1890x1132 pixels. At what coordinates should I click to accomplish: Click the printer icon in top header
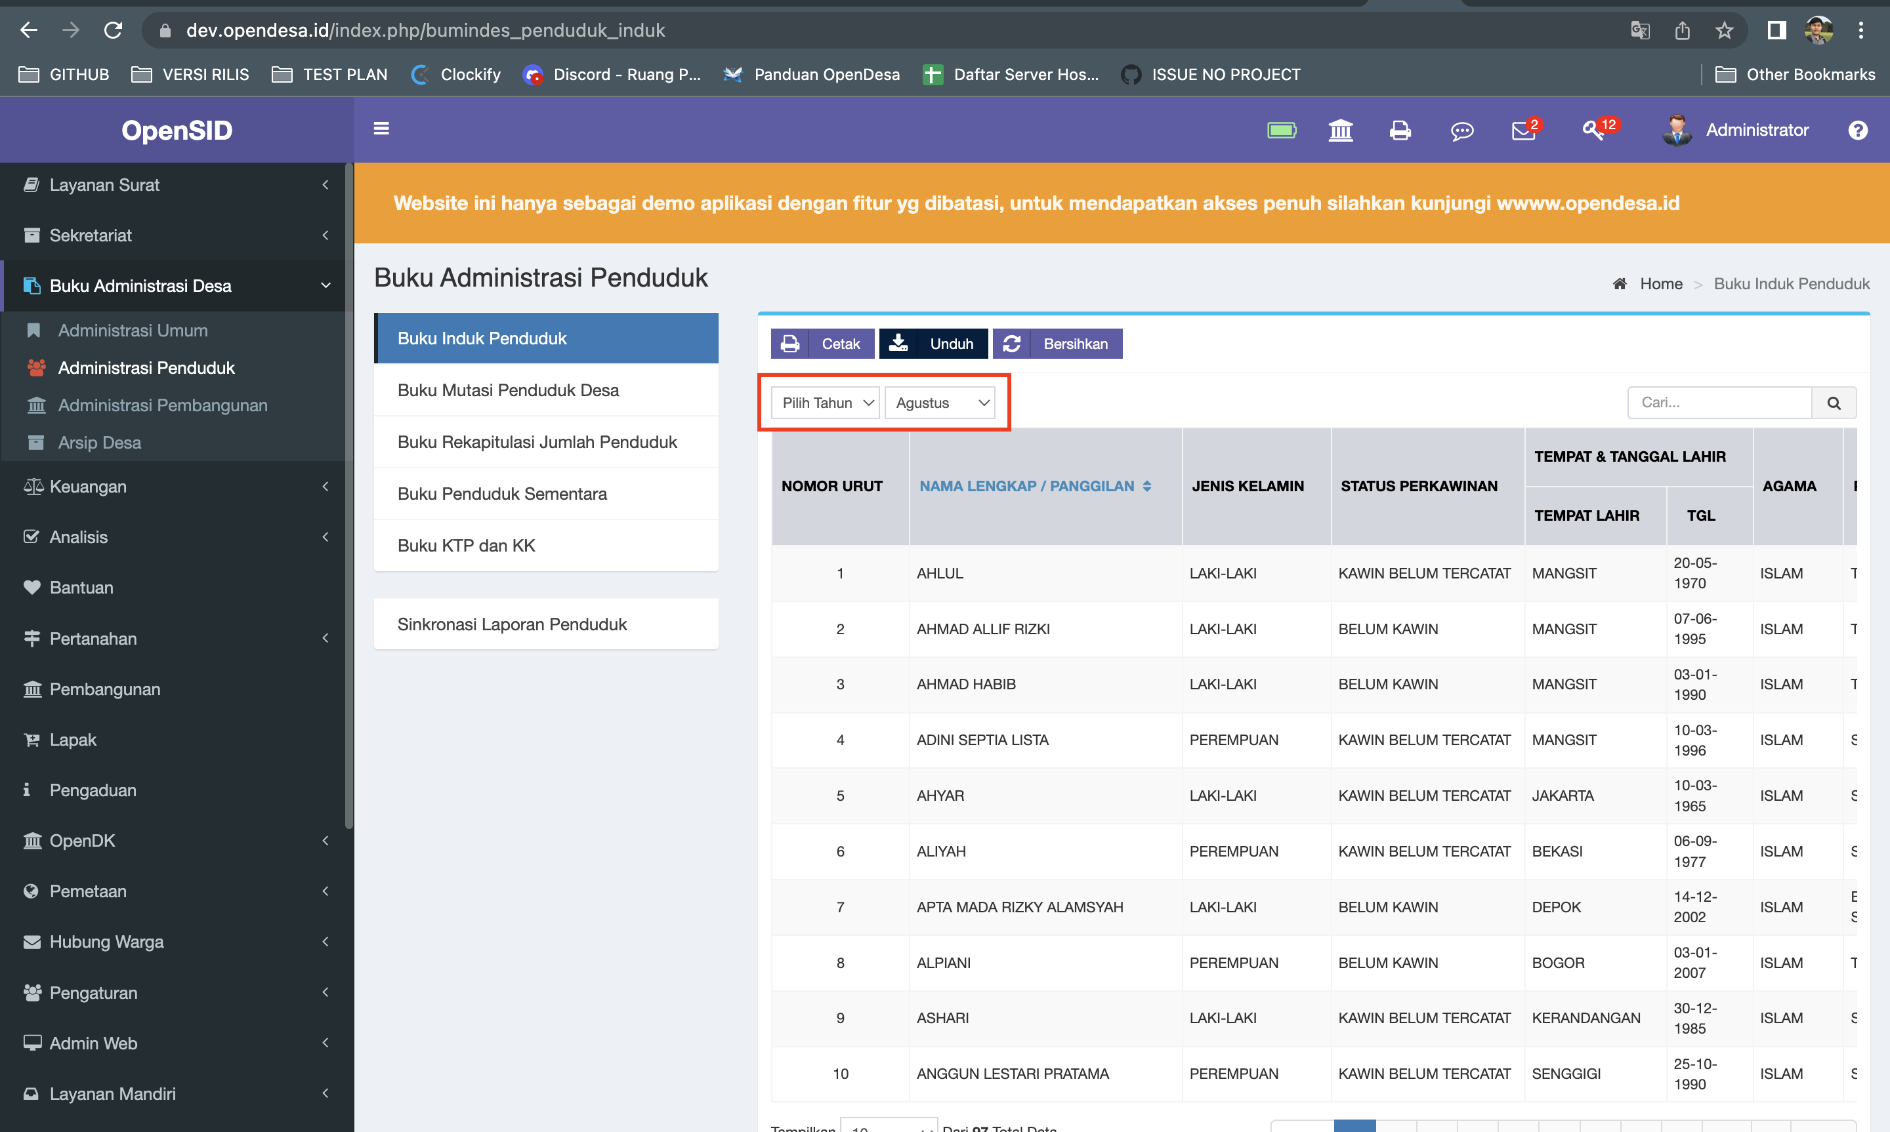click(1400, 131)
